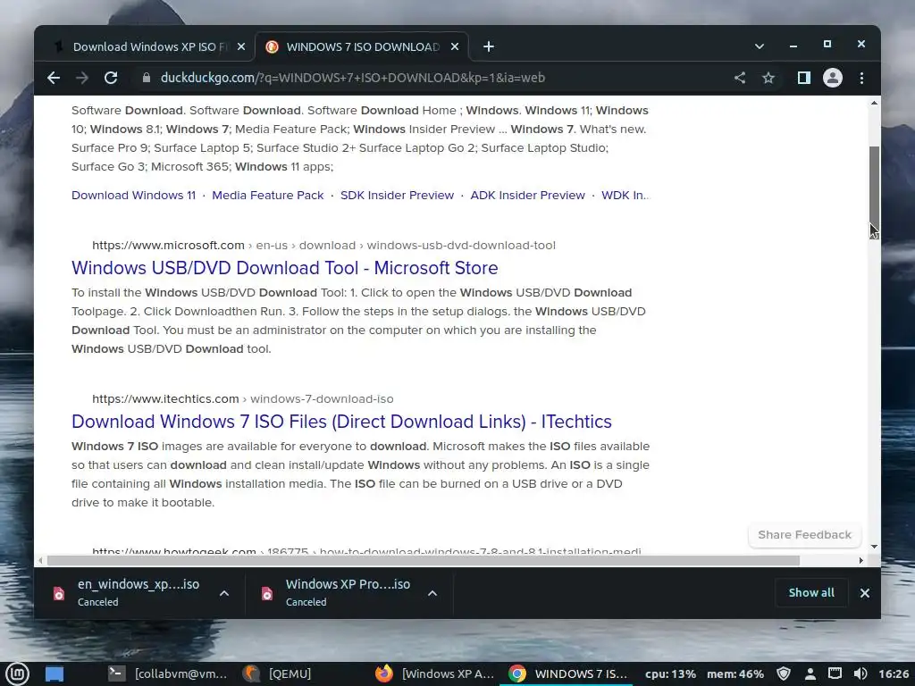Open the network tray icon

coord(835,673)
